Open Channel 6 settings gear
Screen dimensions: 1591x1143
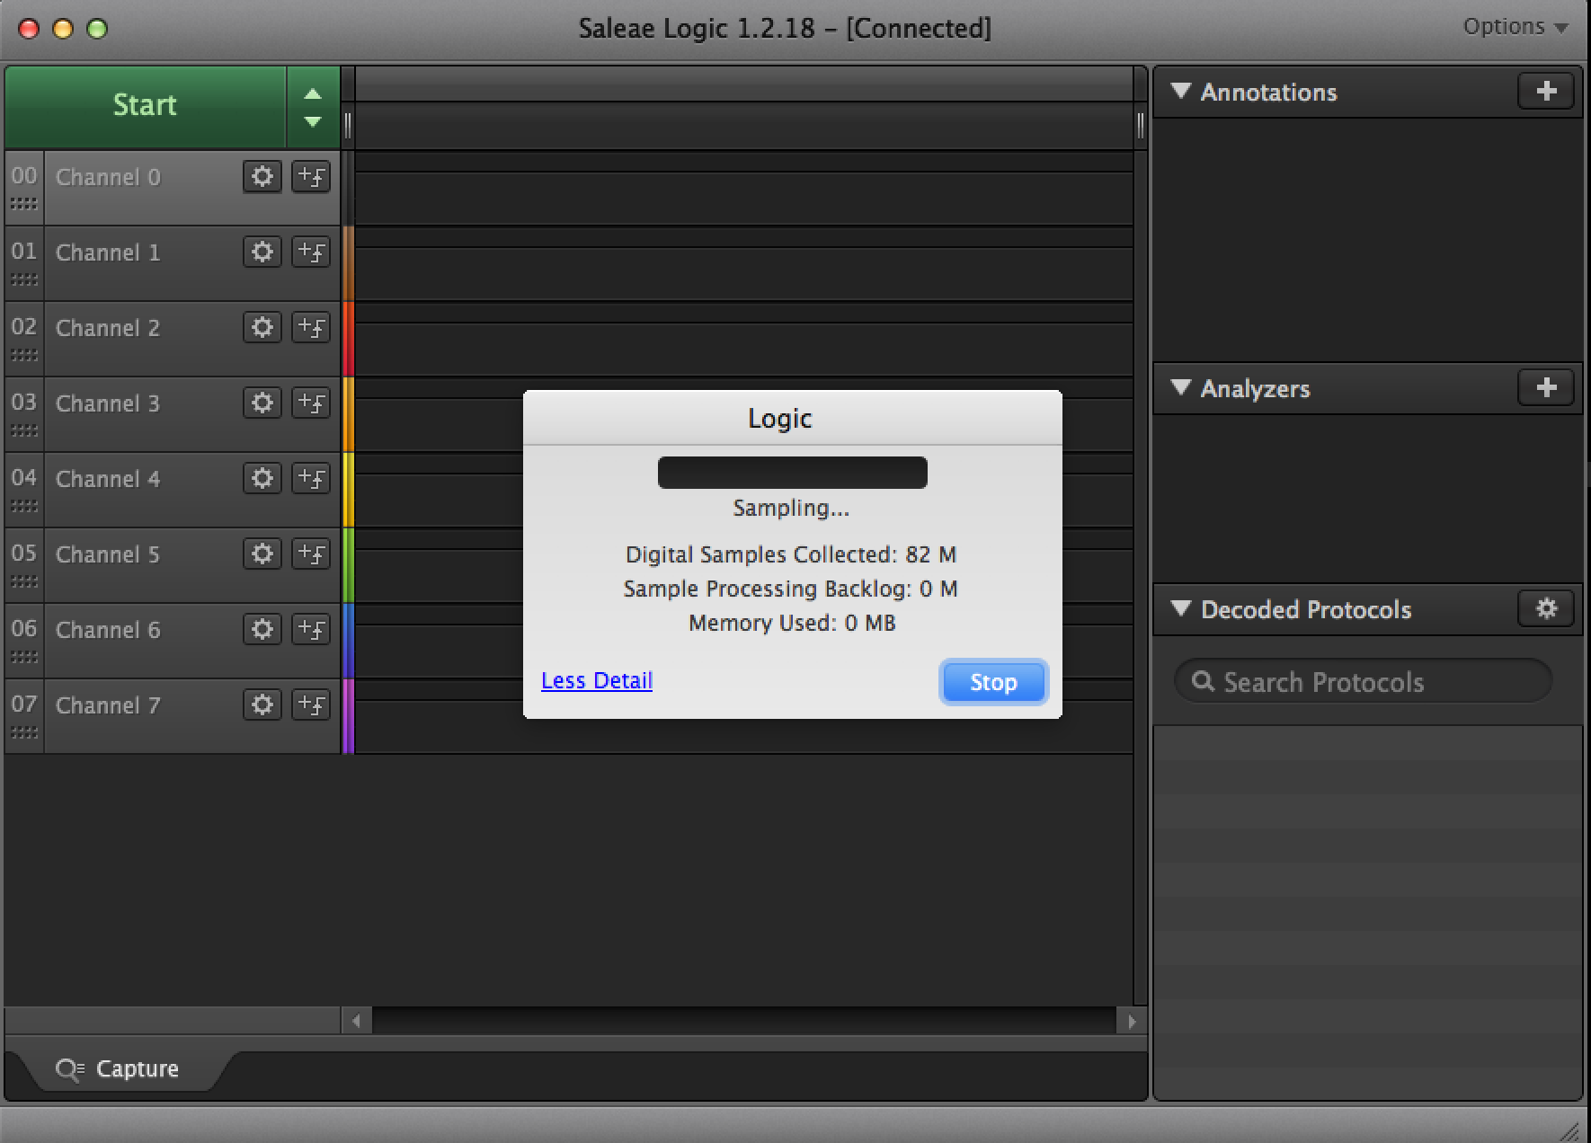[x=262, y=630]
